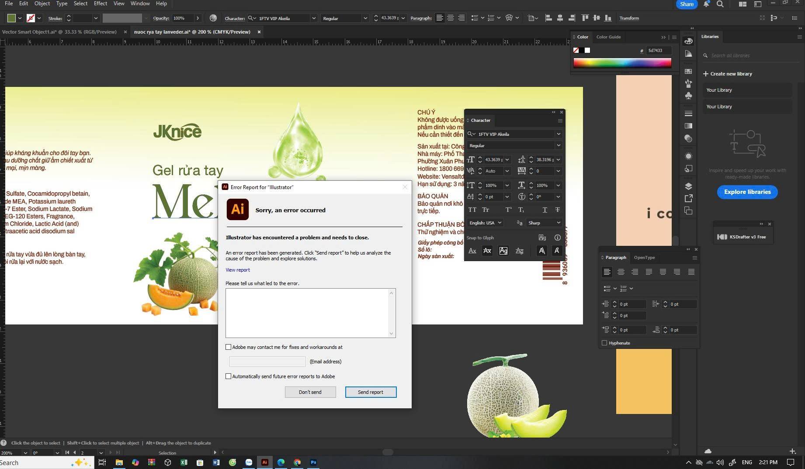Open zoom level 200% dropdown in status bar
805x469 pixels.
(25, 453)
